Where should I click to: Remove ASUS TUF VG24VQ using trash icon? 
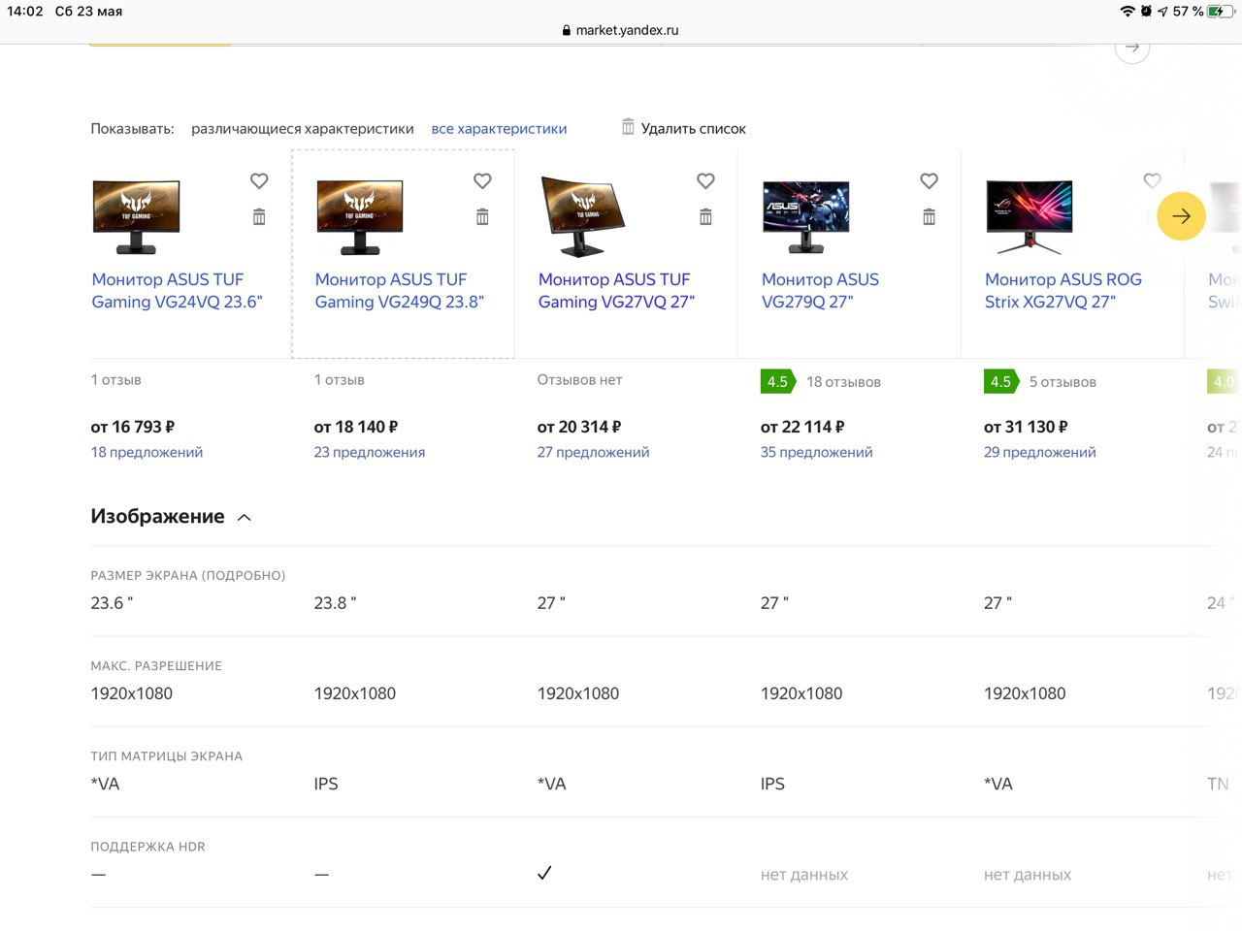coord(259,217)
